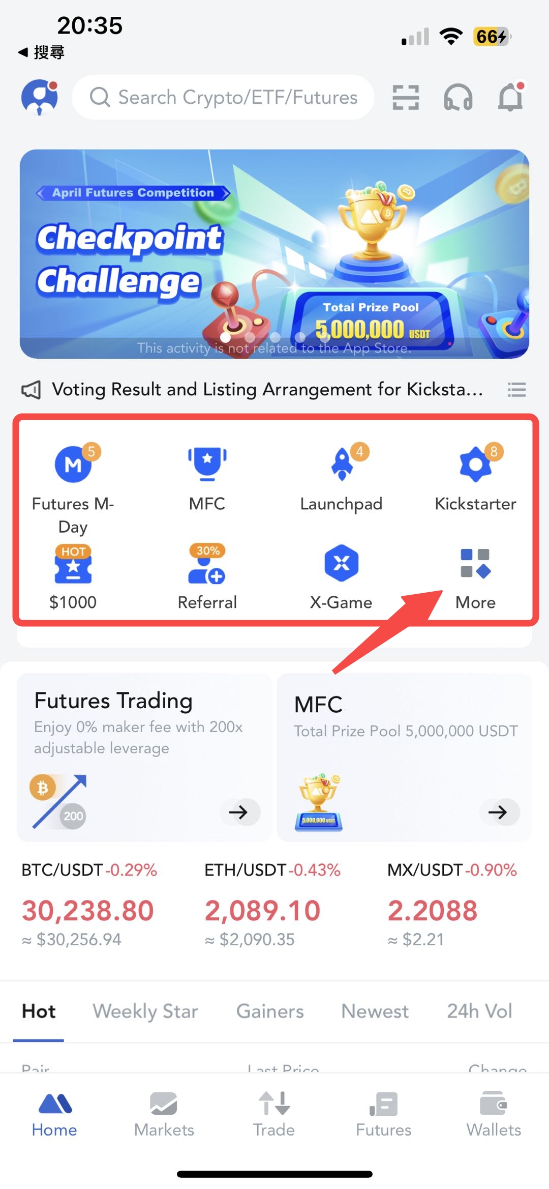Open the Voting Result announcement
This screenshot has height=1189, width=549.
[267, 390]
